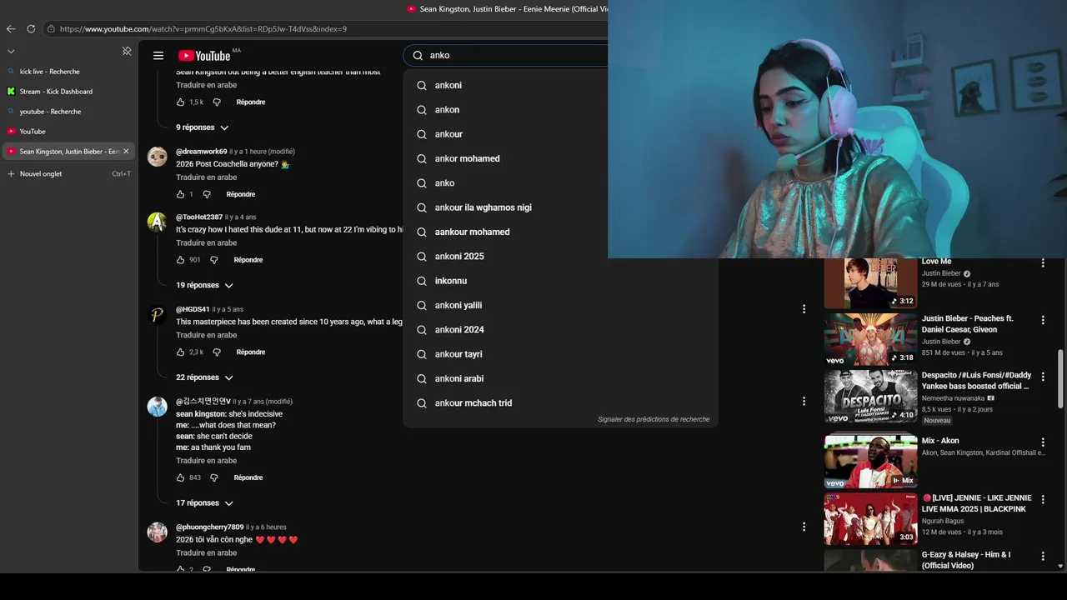Dislike the comment by @TooHot2387
The width and height of the screenshot is (1067, 600).
pyautogui.click(x=213, y=260)
